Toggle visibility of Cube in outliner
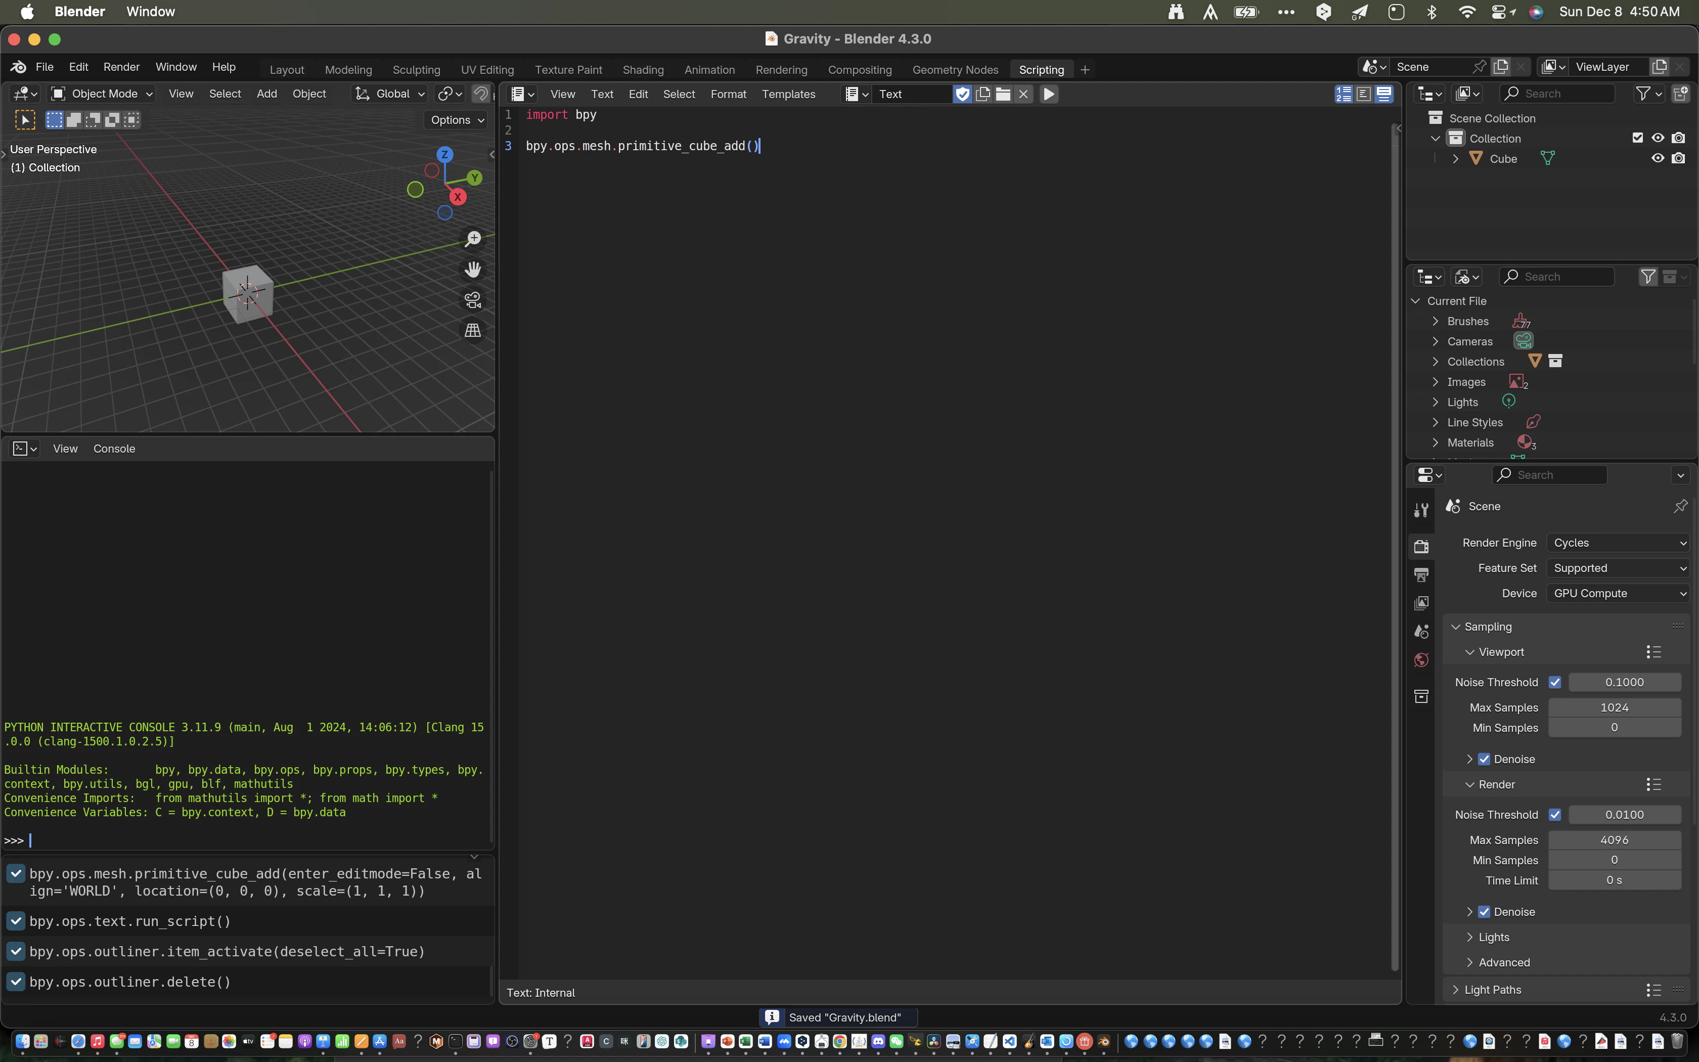Image resolution: width=1699 pixels, height=1062 pixels. (x=1658, y=158)
